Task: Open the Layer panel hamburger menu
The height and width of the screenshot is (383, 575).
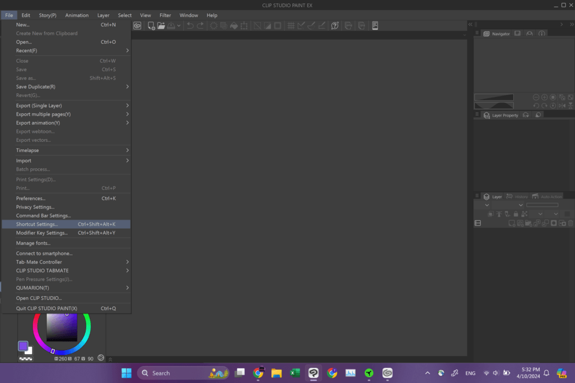Action: tap(477, 196)
